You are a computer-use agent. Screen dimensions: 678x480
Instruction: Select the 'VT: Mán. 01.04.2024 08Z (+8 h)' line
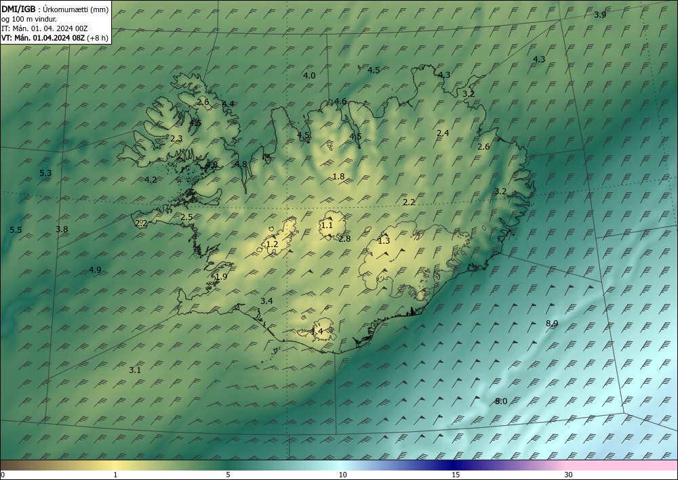click(x=55, y=38)
